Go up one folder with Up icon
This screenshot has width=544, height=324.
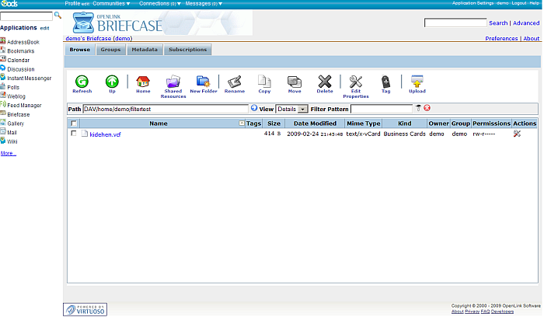112,81
